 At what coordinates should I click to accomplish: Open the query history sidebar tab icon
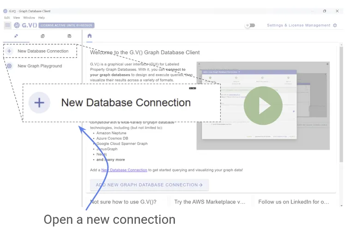[x=69, y=36]
